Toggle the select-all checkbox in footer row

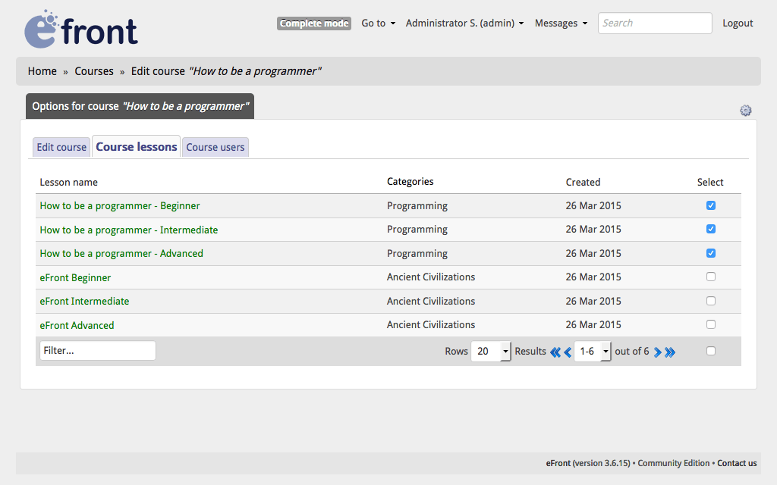coord(710,351)
